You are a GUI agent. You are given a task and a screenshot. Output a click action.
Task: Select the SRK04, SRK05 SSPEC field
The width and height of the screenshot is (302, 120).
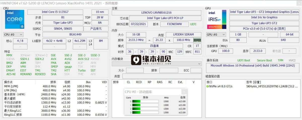(x=63, y=29)
